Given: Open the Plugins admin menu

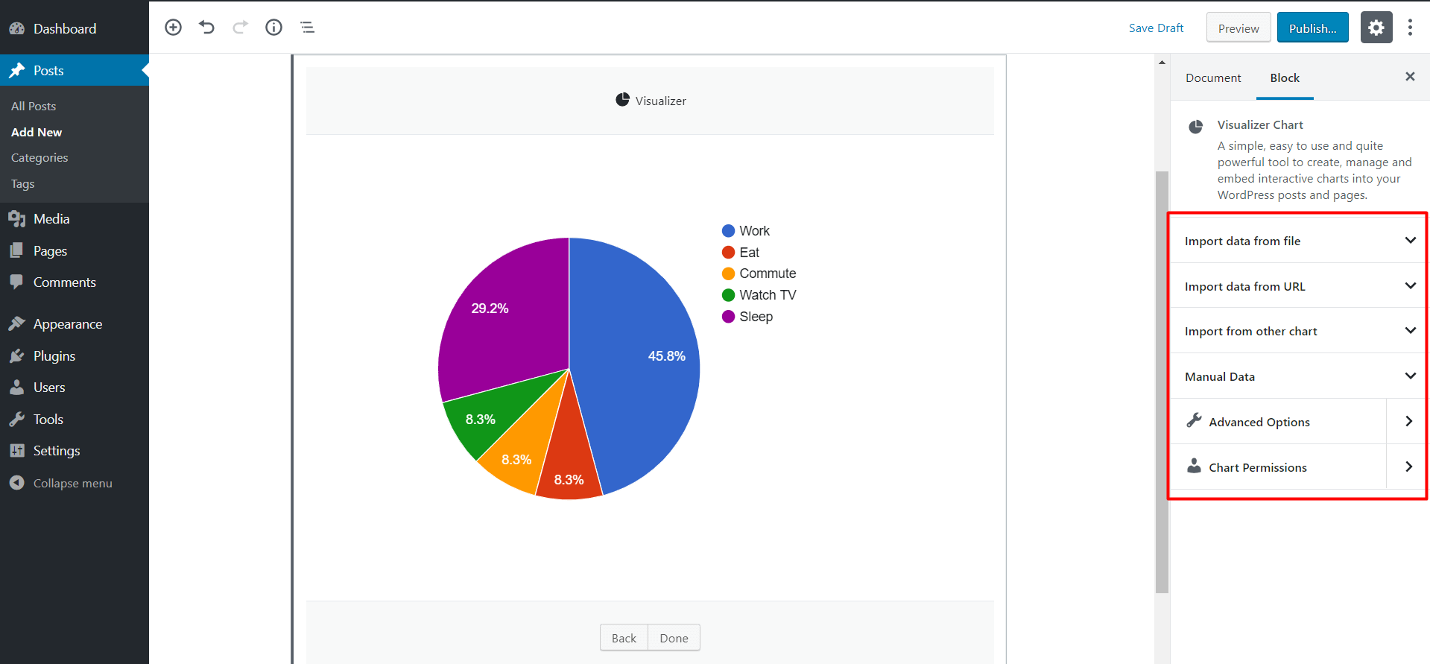Looking at the screenshot, I should coord(54,356).
